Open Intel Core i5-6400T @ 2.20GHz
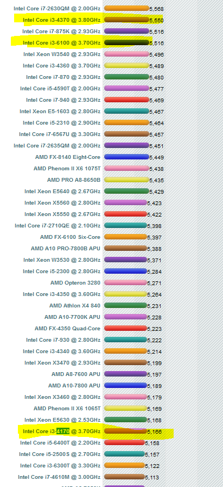223x487 pixels. pyautogui.click(x=60, y=442)
